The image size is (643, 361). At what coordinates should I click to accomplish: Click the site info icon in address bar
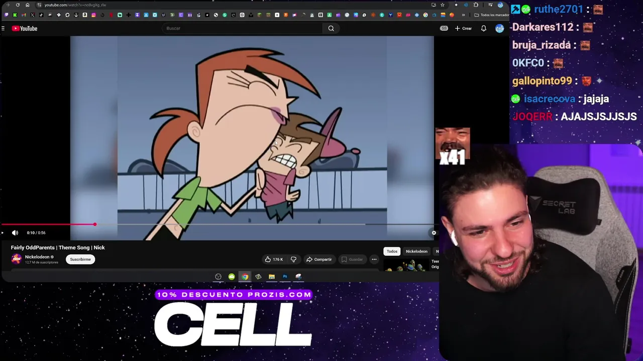point(39,5)
